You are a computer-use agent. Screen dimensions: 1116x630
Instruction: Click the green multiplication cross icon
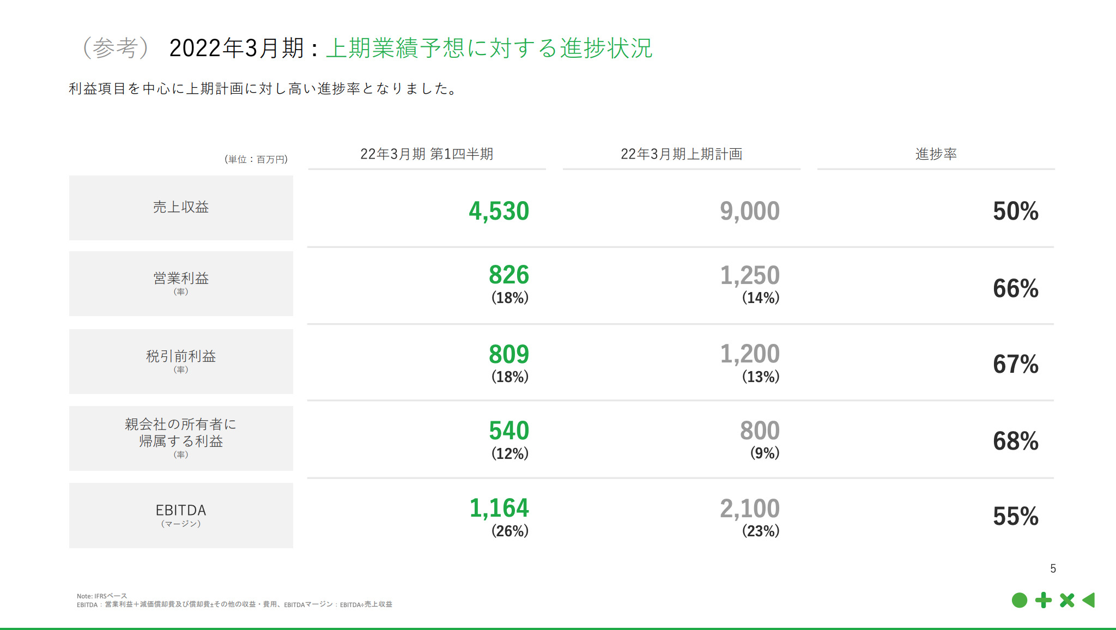pyautogui.click(x=1067, y=600)
